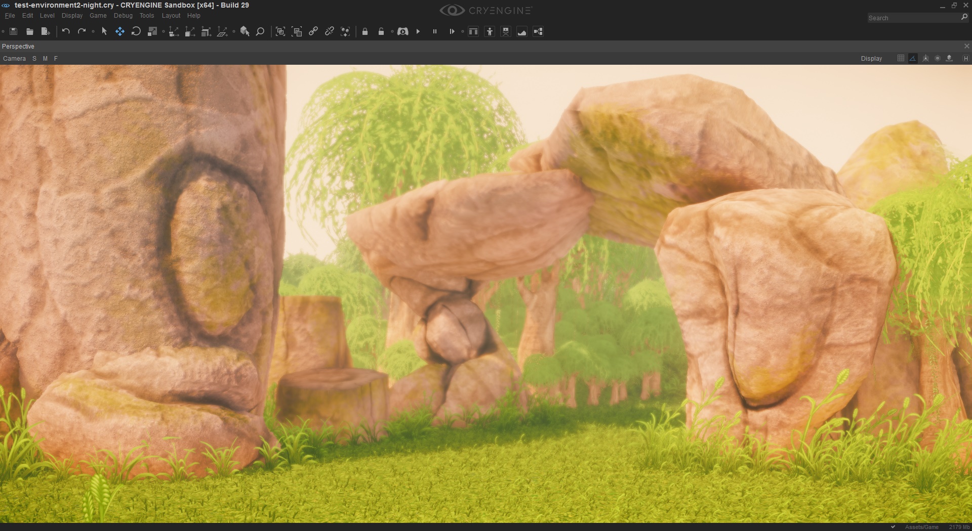Viewport: 972px width, 531px height.
Task: Open the Camera dropdown in viewport
Action: point(14,59)
